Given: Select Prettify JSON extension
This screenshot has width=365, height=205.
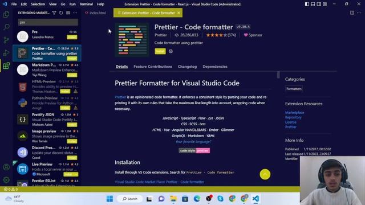Looking at the screenshot, I should pos(47,120).
